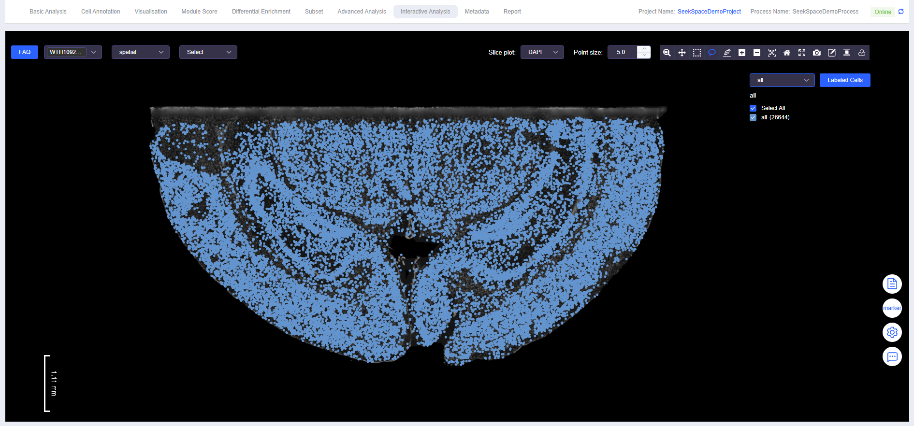This screenshot has width=914, height=426.
Task: Select the pen drawing tool
Action: (x=727, y=53)
